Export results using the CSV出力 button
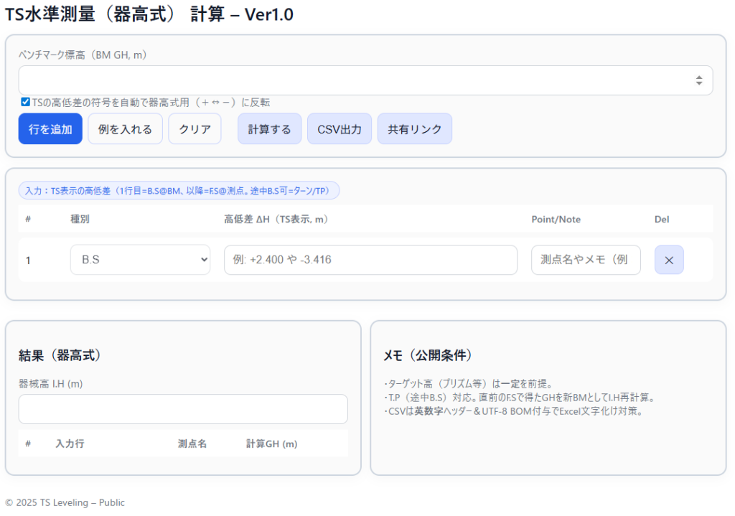Screen dimensions: 735x516 pos(340,129)
